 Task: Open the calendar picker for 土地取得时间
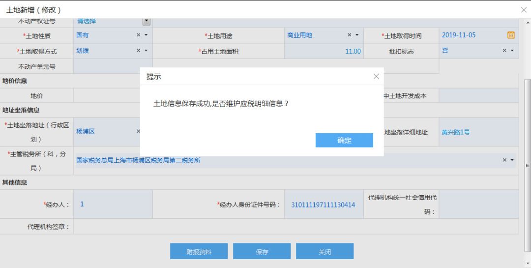(511, 35)
